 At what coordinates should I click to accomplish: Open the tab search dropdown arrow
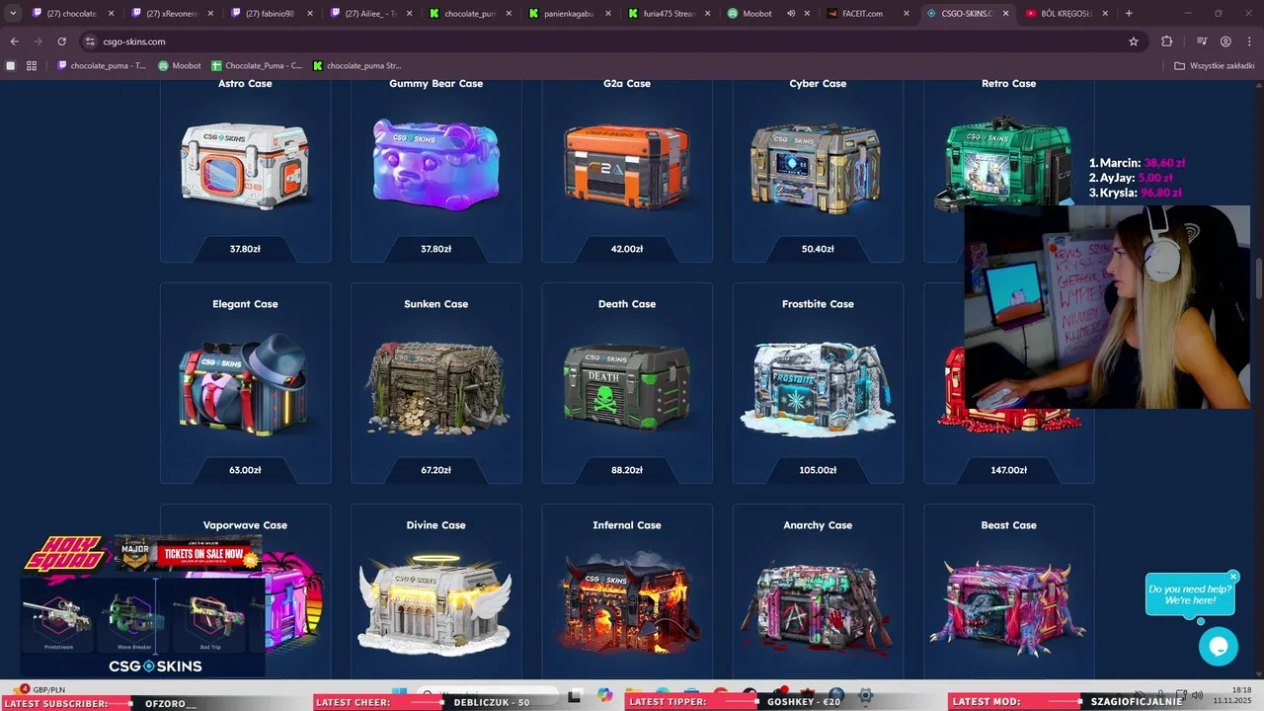pos(13,14)
